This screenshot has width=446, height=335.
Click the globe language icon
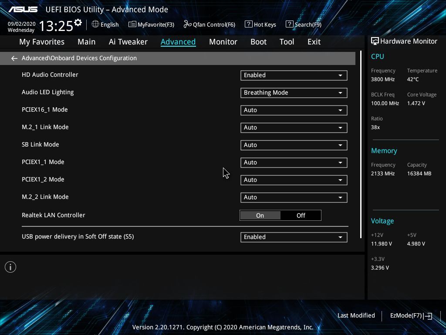pyautogui.click(x=95, y=24)
